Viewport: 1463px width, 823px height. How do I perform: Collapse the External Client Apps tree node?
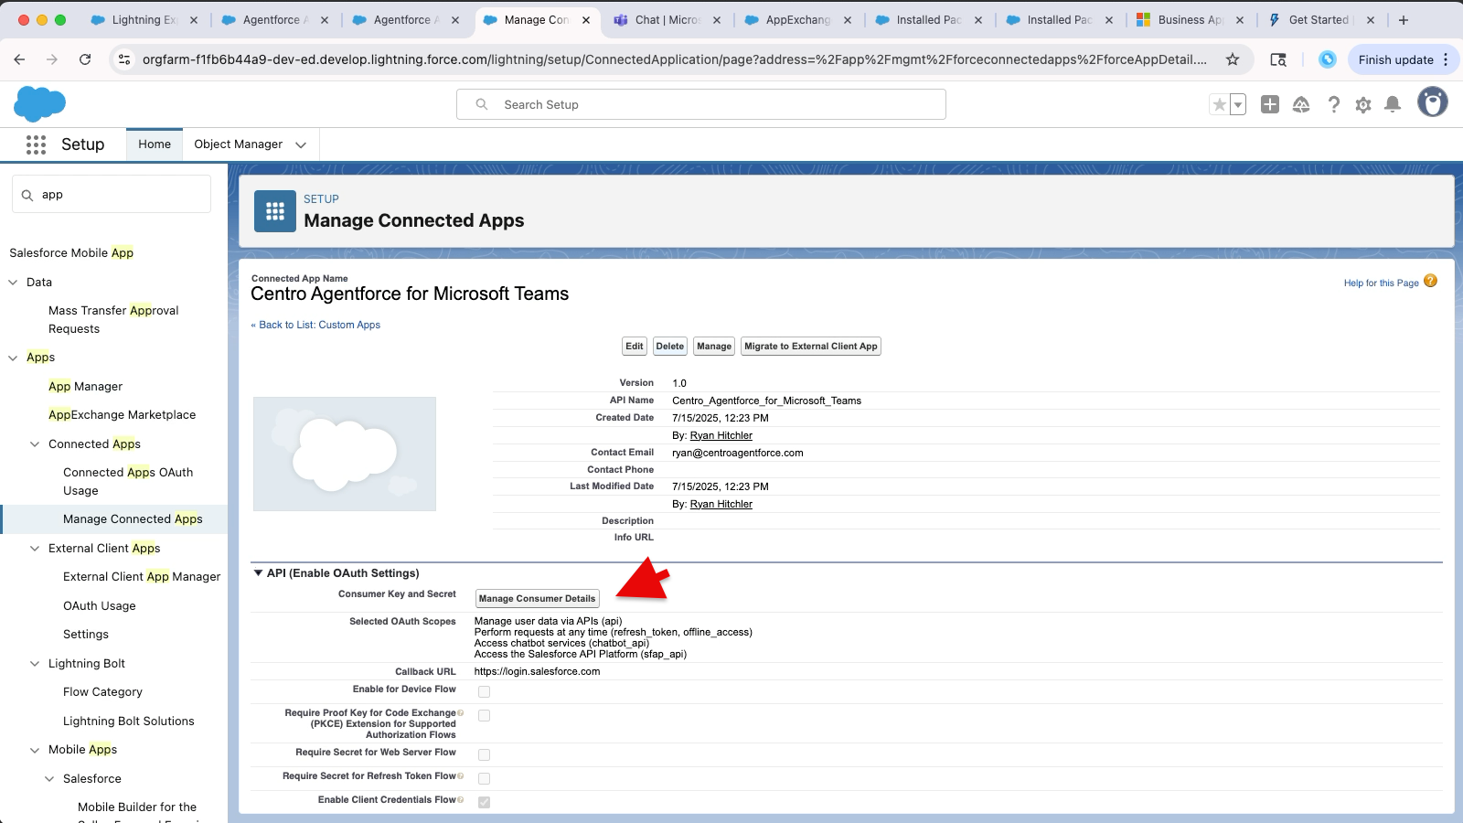click(x=35, y=549)
